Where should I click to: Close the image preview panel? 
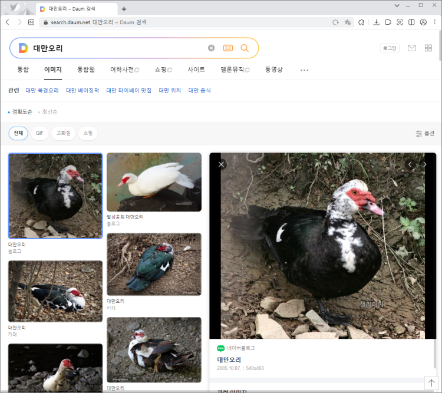coord(221,164)
